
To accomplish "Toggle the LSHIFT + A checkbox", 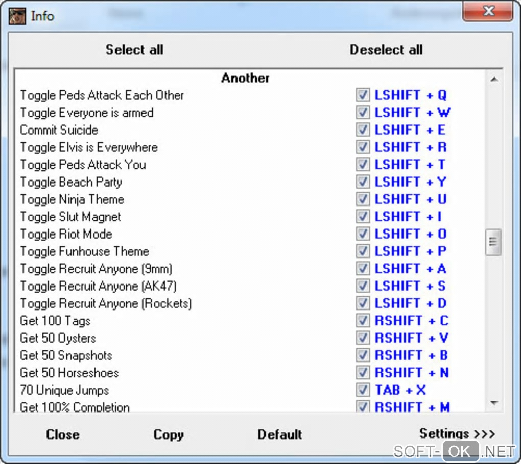I will [363, 268].
